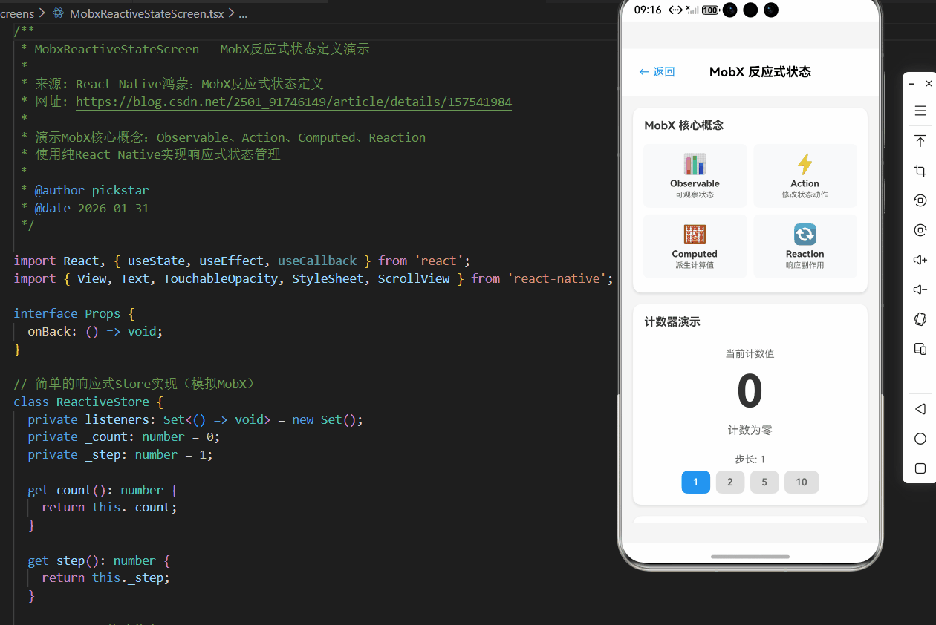Click MobxReactiveStateScreen.tsx in the breadcrumb
The width and height of the screenshot is (936, 625).
pyautogui.click(x=148, y=13)
